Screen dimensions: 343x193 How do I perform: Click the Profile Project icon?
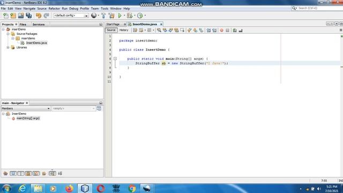[140, 16]
